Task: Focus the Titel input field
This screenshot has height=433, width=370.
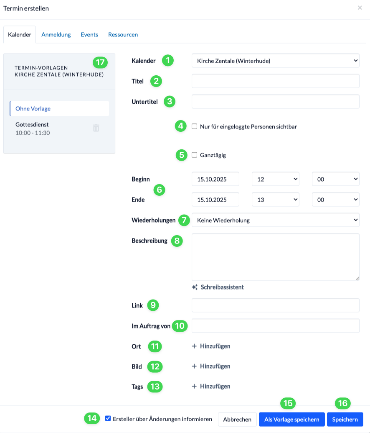Action: click(276, 81)
